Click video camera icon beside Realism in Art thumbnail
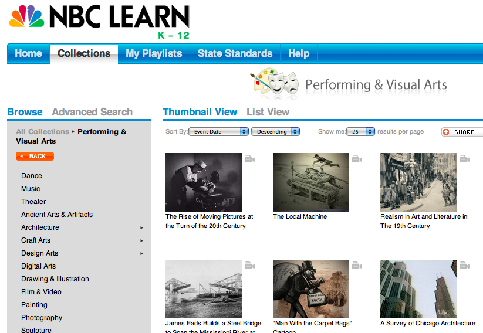483x333 pixels. point(465,159)
